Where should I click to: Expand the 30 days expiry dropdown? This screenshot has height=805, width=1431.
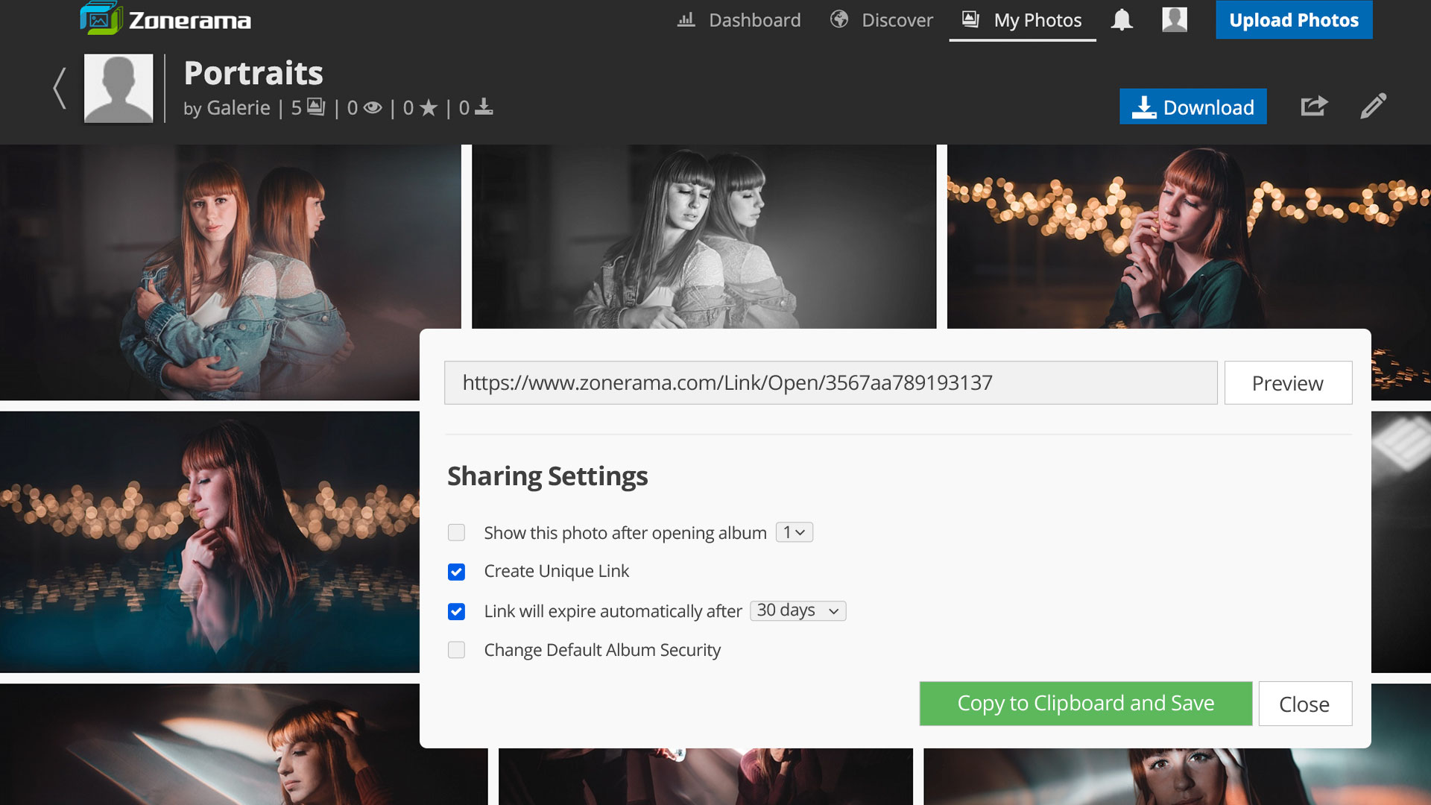797,611
